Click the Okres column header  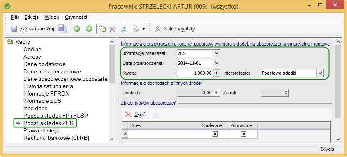click(x=164, y=126)
